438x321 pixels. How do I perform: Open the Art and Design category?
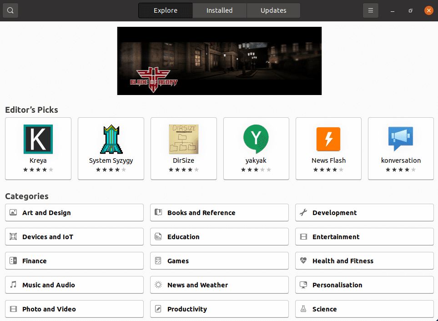74,212
